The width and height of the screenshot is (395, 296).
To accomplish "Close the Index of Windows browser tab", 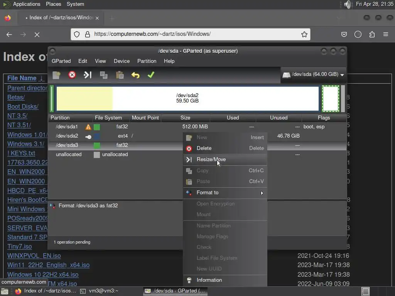I will [97, 18].
